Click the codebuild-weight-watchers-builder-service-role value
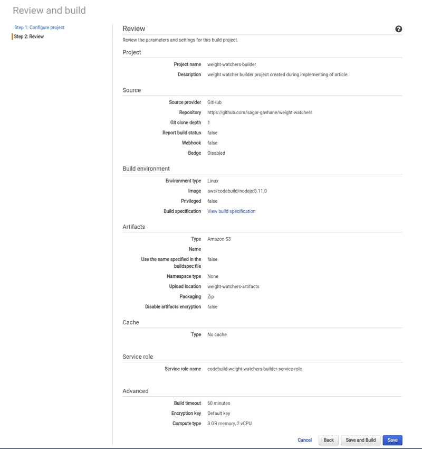 (254, 369)
